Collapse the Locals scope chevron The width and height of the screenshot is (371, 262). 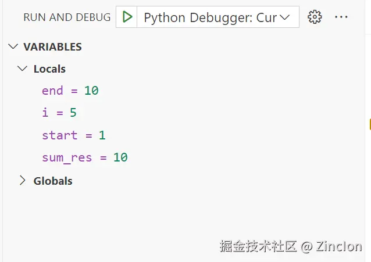(x=23, y=69)
